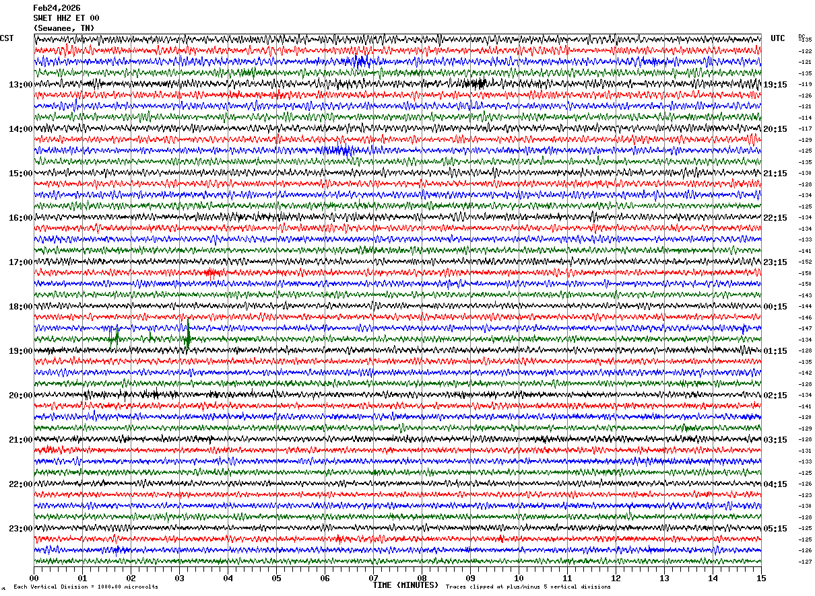The height and width of the screenshot is (596, 815).
Task: Click minute tick label 07 on axis
Action: pyautogui.click(x=373, y=578)
